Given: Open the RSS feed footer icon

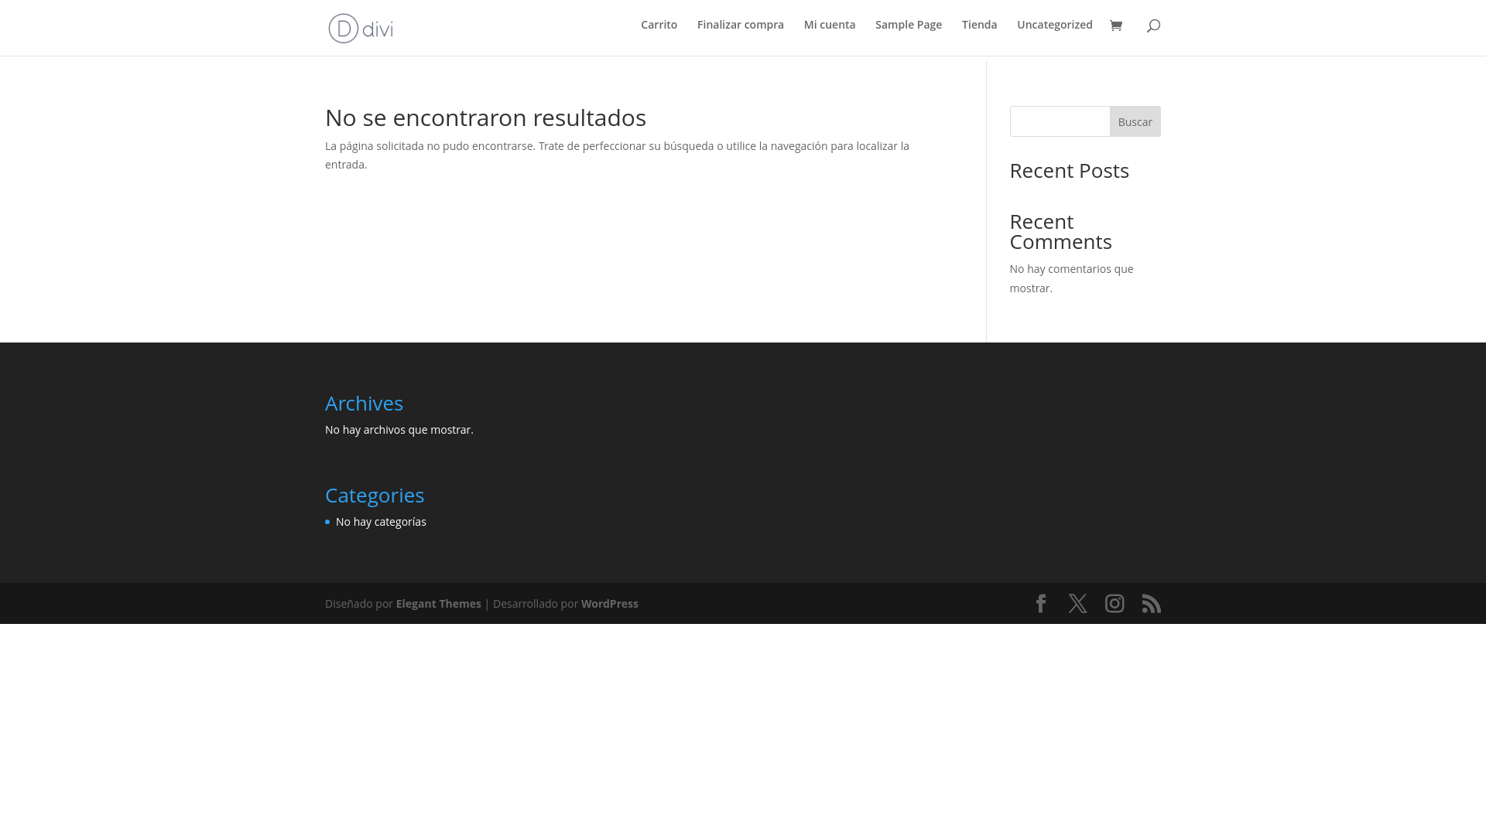Looking at the screenshot, I should tap(1152, 603).
